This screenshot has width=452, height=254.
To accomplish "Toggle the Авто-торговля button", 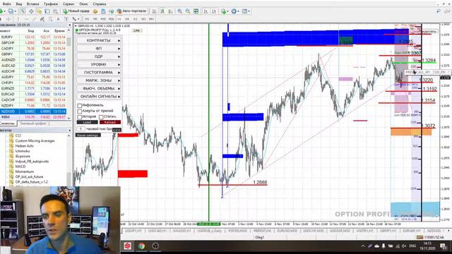I will [x=131, y=11].
